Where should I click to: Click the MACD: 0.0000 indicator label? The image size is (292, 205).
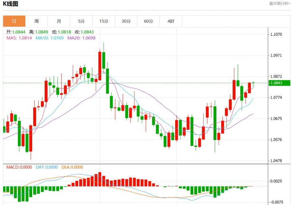point(19,167)
